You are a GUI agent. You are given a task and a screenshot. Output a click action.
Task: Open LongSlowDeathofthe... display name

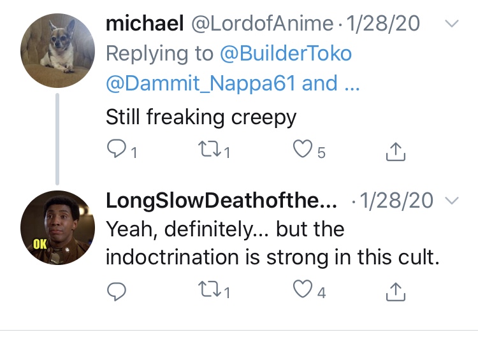pyautogui.click(x=221, y=201)
